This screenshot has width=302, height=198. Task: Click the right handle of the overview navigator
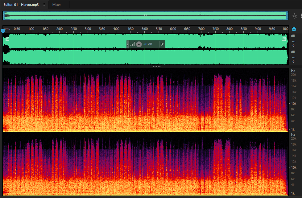(288, 16)
